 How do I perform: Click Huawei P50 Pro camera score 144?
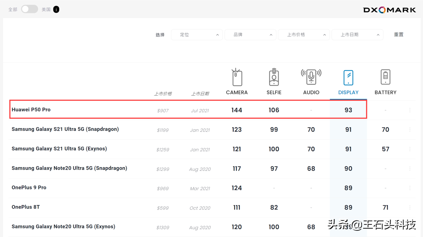click(237, 110)
